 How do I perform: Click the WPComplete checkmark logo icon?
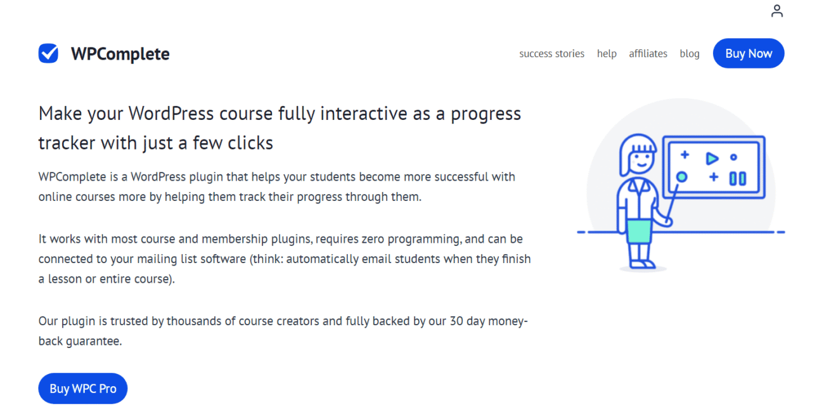pyautogui.click(x=48, y=53)
